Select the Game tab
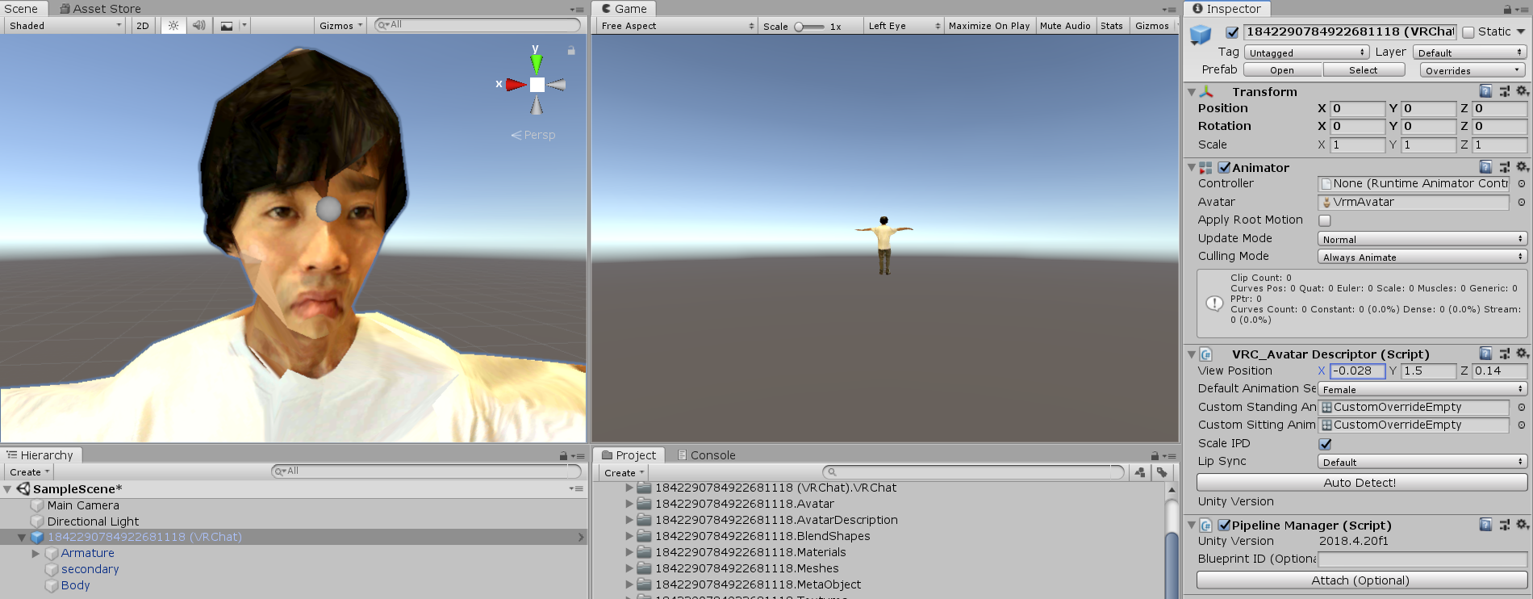 click(624, 9)
